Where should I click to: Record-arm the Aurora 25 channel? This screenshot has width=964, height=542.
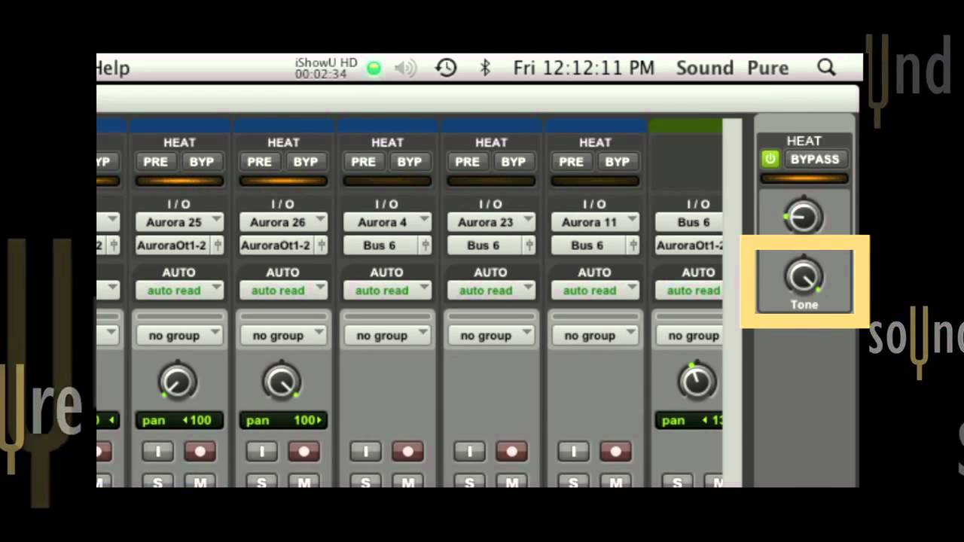(200, 451)
